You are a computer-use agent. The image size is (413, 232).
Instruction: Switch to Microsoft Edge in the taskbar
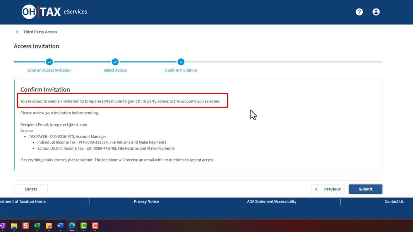[x=72, y=226]
